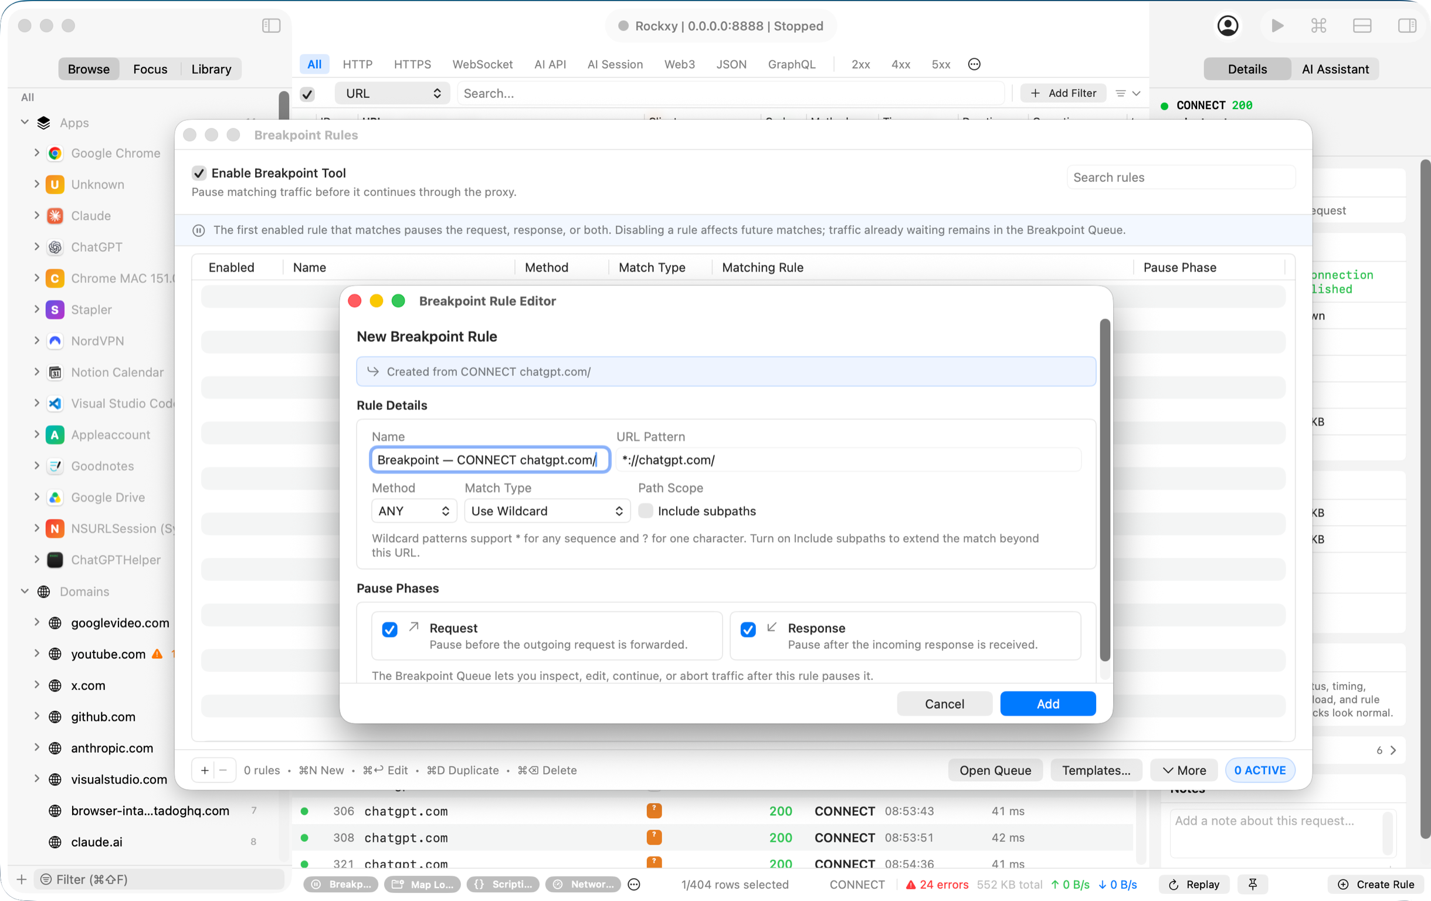Open the Templates... button
The height and width of the screenshot is (901, 1431).
[x=1096, y=770]
